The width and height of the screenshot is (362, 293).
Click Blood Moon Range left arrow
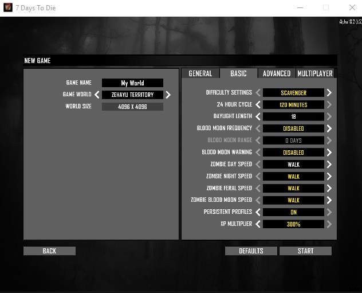coord(258,140)
